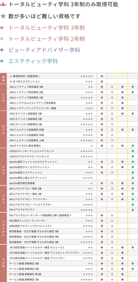The image size is (138, 282).
Task: Click the gray star legend icon
Action: [x=3, y=16]
